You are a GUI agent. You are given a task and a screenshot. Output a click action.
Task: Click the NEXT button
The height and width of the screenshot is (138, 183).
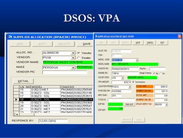(139, 120)
